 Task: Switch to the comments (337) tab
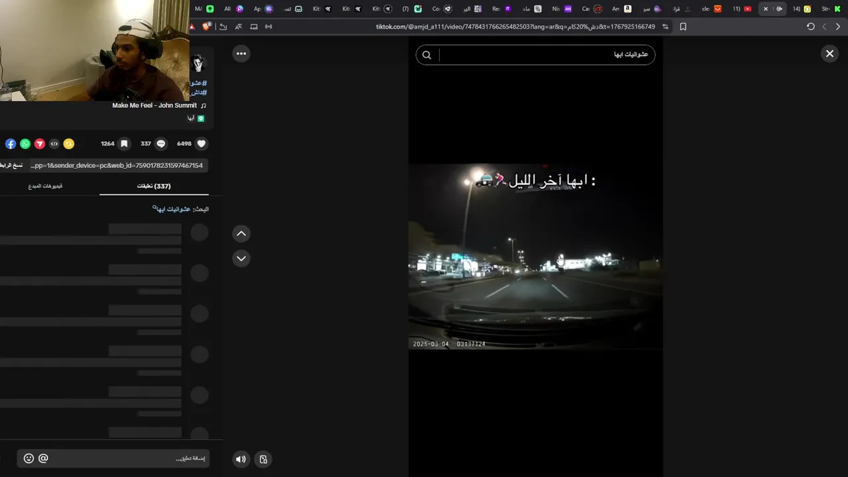(154, 186)
